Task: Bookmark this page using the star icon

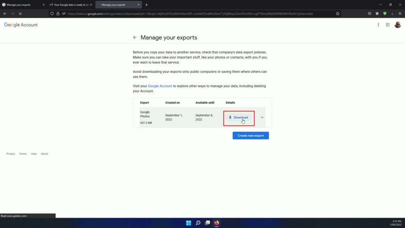Action: pyautogui.click(x=337, y=13)
